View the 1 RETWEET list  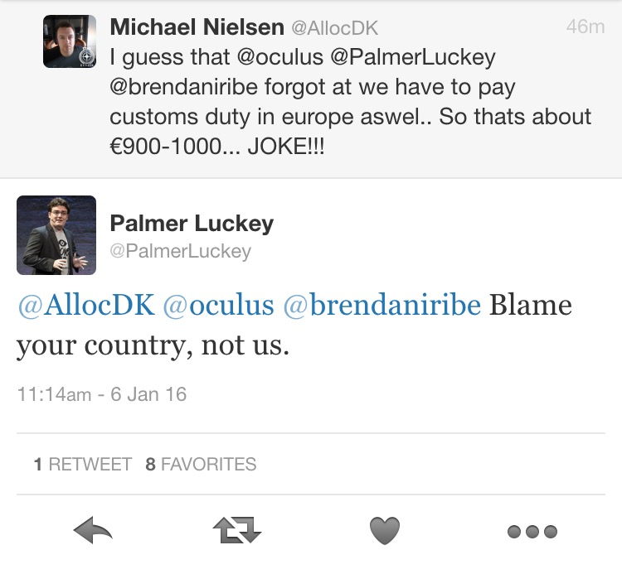(x=82, y=465)
